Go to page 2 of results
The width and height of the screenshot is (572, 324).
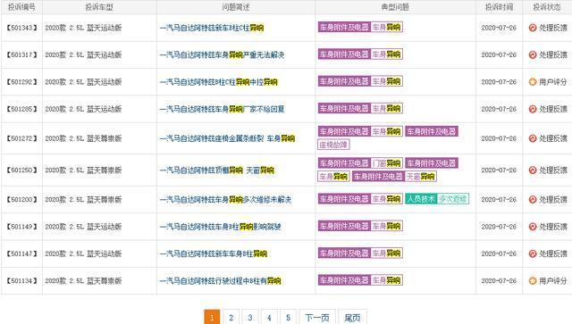point(231,318)
